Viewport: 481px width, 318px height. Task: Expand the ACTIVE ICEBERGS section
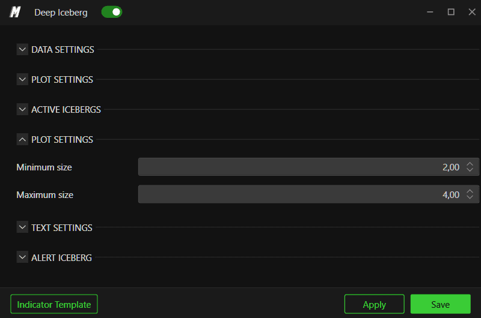(x=22, y=109)
